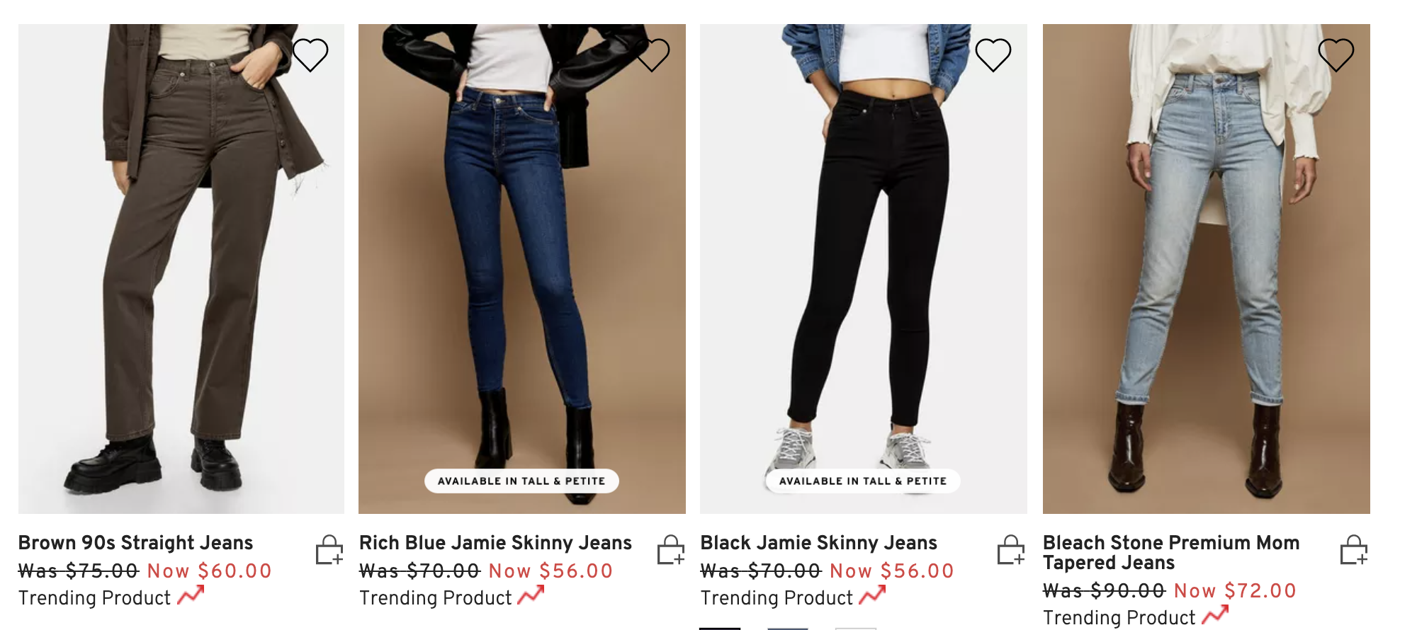The height and width of the screenshot is (630, 1417).
Task: Click heart icon on Rich Blue Jamie Skinny Jeans
Action: [x=653, y=55]
